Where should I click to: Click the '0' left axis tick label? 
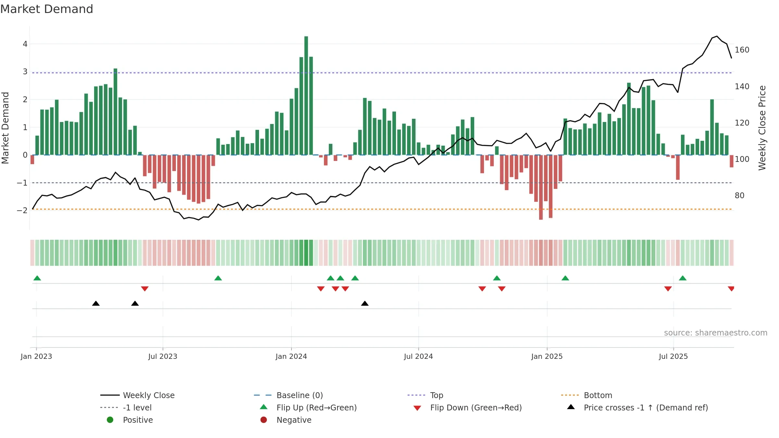pos(25,155)
